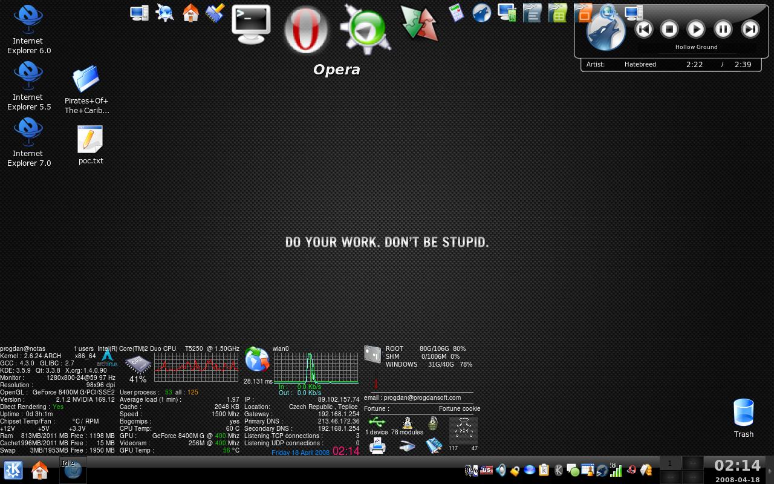Click the taskbar clock showing 02:14

(x=737, y=466)
